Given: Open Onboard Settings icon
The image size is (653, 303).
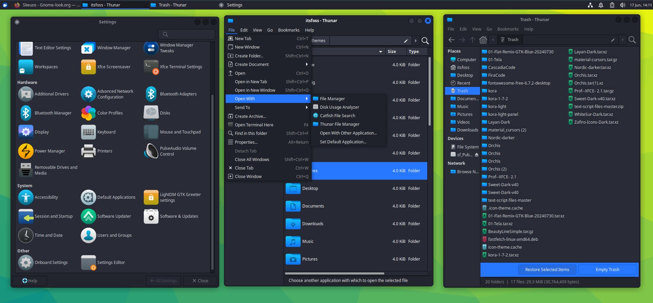Looking at the screenshot, I should [x=26, y=263].
